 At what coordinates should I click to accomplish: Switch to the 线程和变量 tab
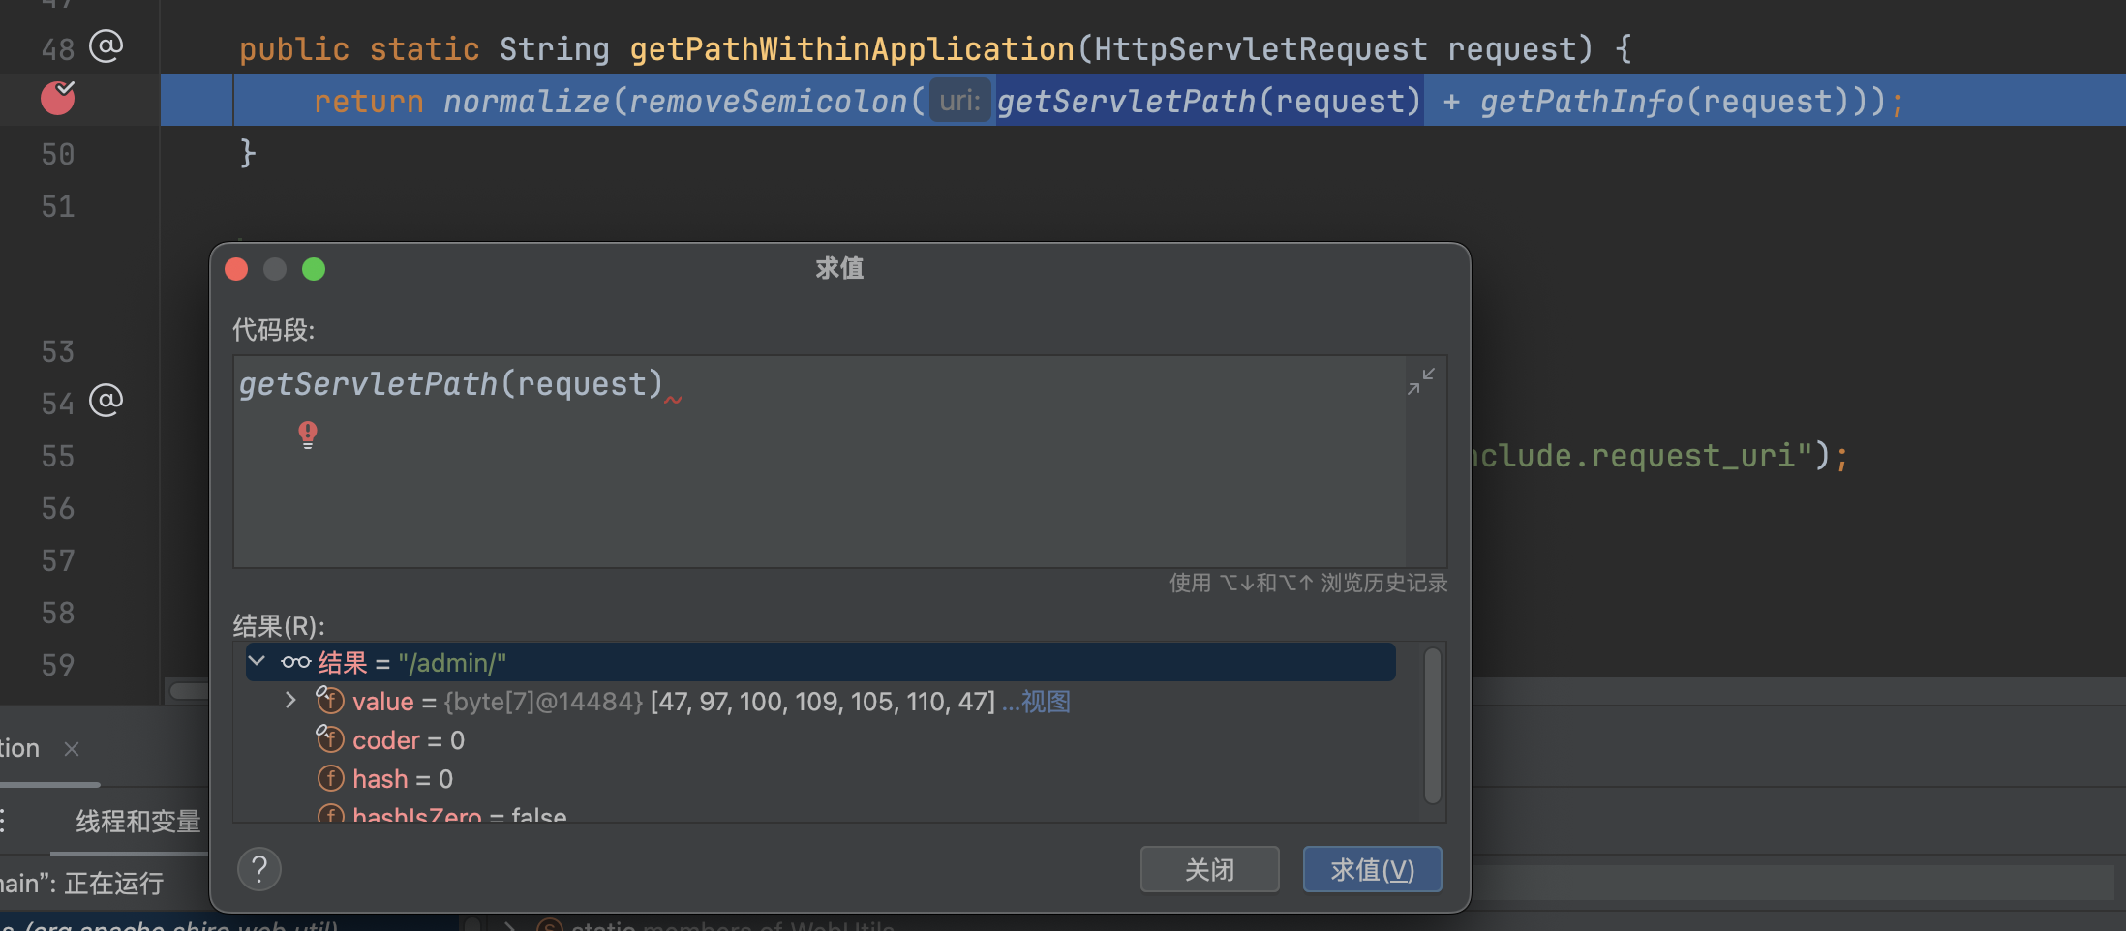[x=137, y=822]
